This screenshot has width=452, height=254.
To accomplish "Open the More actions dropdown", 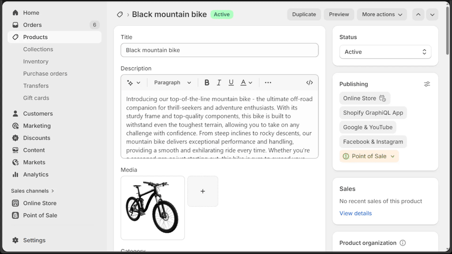I will pyautogui.click(x=382, y=14).
